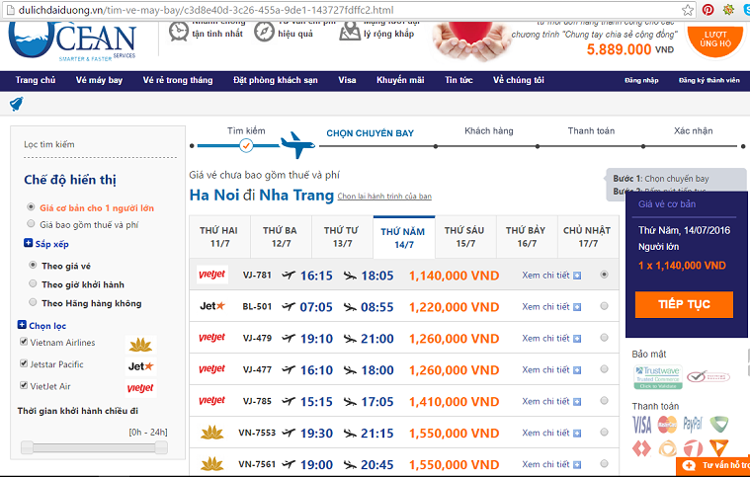The height and width of the screenshot is (477, 750).
Task: Sort with the Theo Hãng hàng không option
Action: 33,302
